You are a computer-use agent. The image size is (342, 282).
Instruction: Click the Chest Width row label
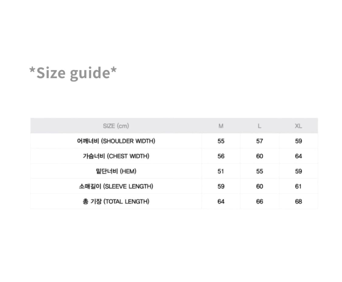click(116, 156)
